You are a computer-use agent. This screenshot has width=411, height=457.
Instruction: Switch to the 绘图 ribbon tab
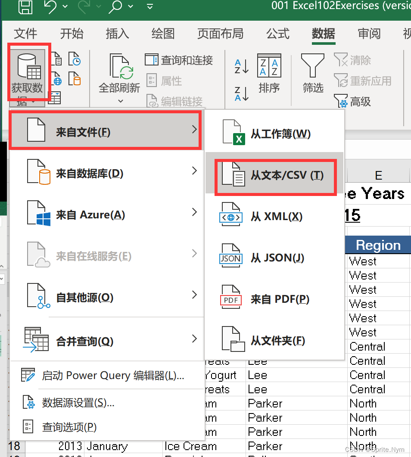163,34
